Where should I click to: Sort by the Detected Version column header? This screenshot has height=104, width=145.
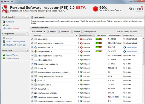[115, 35]
